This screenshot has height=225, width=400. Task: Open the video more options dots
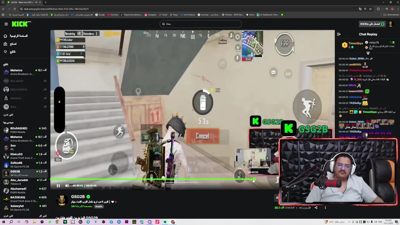tap(325, 207)
